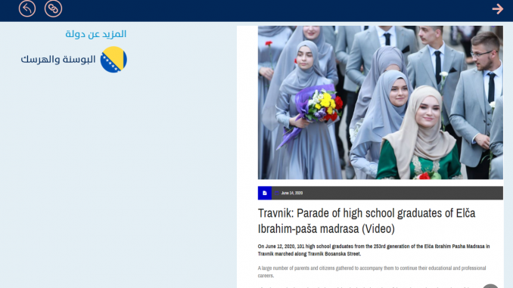Click the المزيد عن دولة heading
513x288 pixels.
point(96,34)
